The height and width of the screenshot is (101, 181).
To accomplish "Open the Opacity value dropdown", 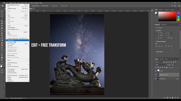I will click(x=175, y=65).
